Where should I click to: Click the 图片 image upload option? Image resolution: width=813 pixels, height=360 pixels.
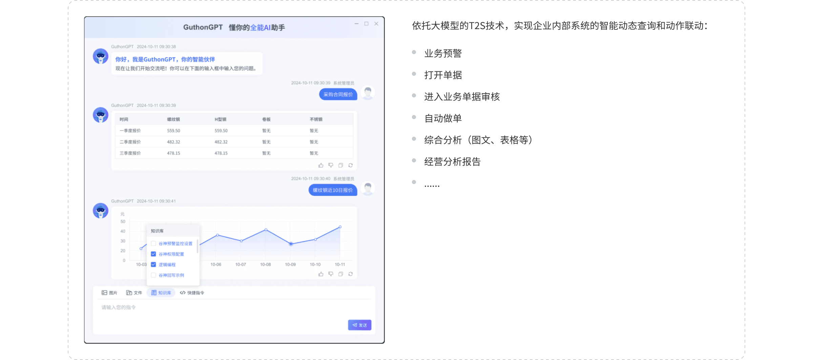click(x=109, y=293)
